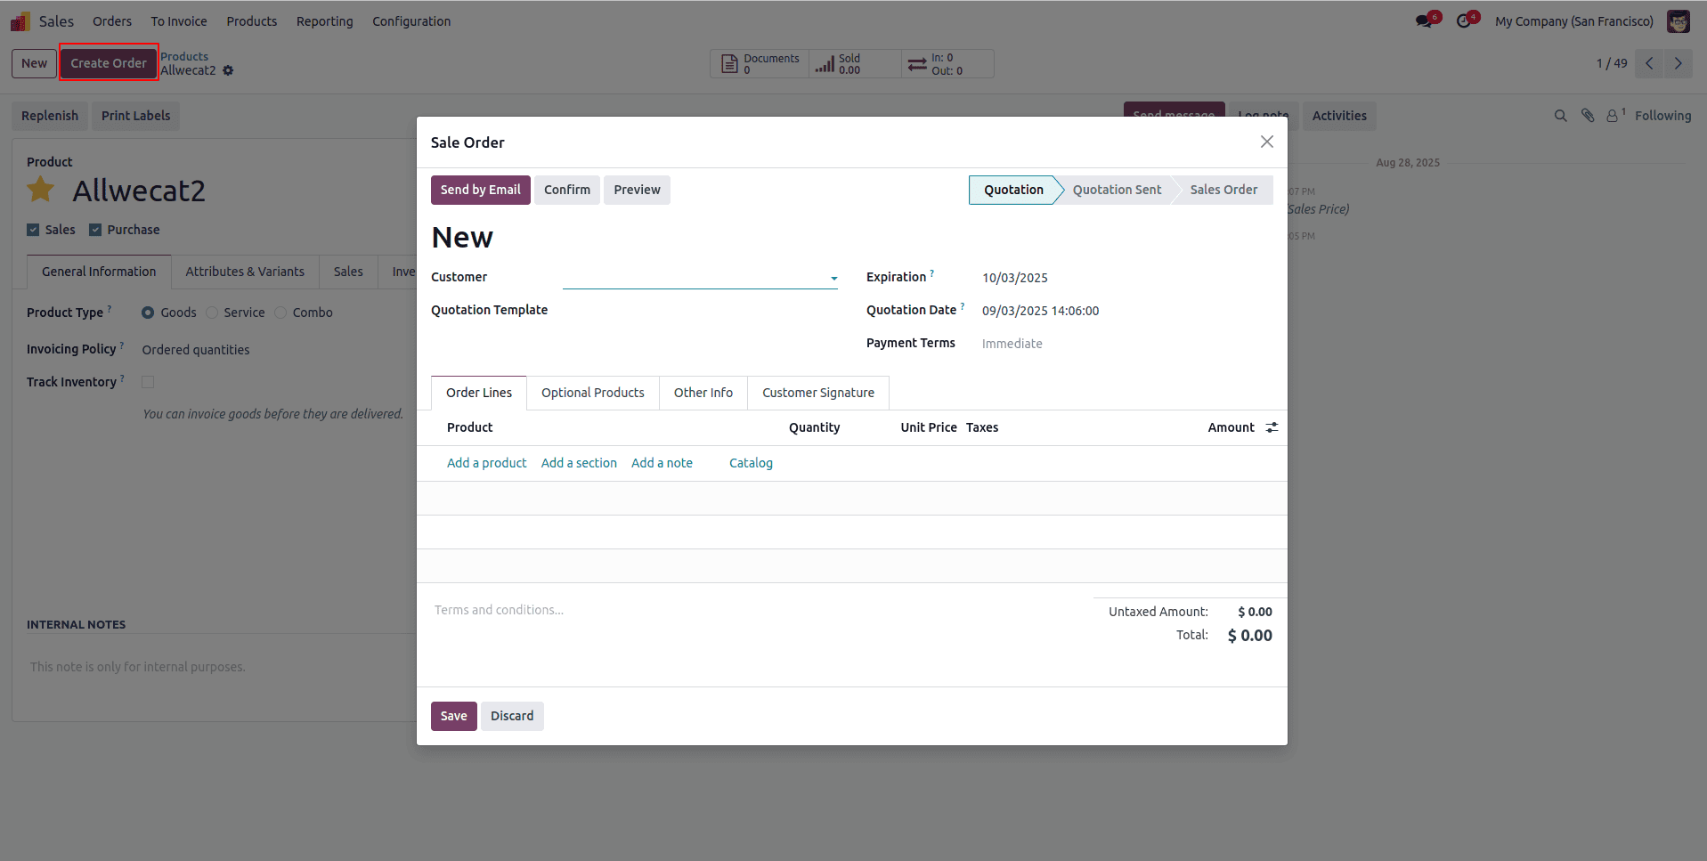This screenshot has width=1707, height=861.
Task: Select the Service product type
Action: pos(212,313)
